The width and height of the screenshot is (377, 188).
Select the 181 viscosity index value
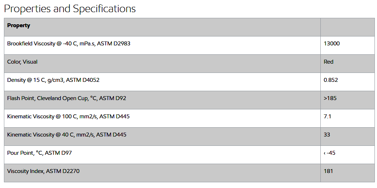(x=328, y=171)
